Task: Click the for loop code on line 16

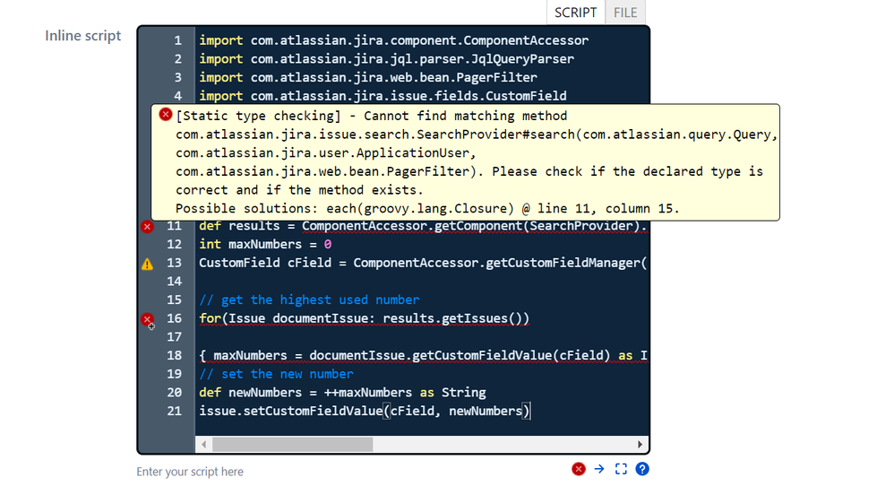Action: click(x=365, y=319)
